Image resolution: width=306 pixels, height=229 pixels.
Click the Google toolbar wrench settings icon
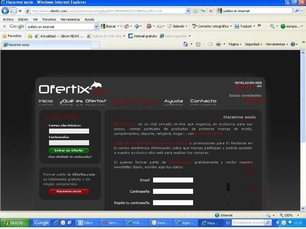click(x=272, y=26)
